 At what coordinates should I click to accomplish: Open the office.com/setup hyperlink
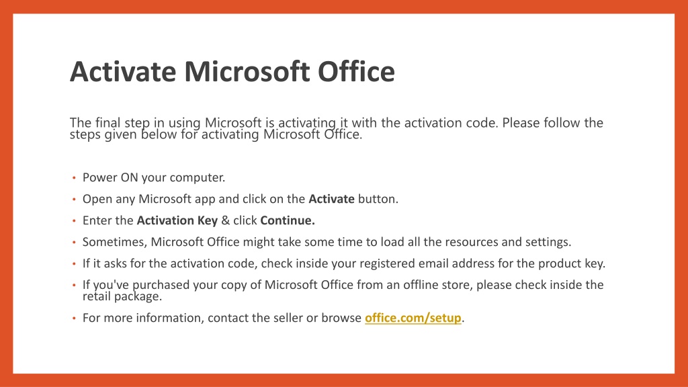(413, 318)
